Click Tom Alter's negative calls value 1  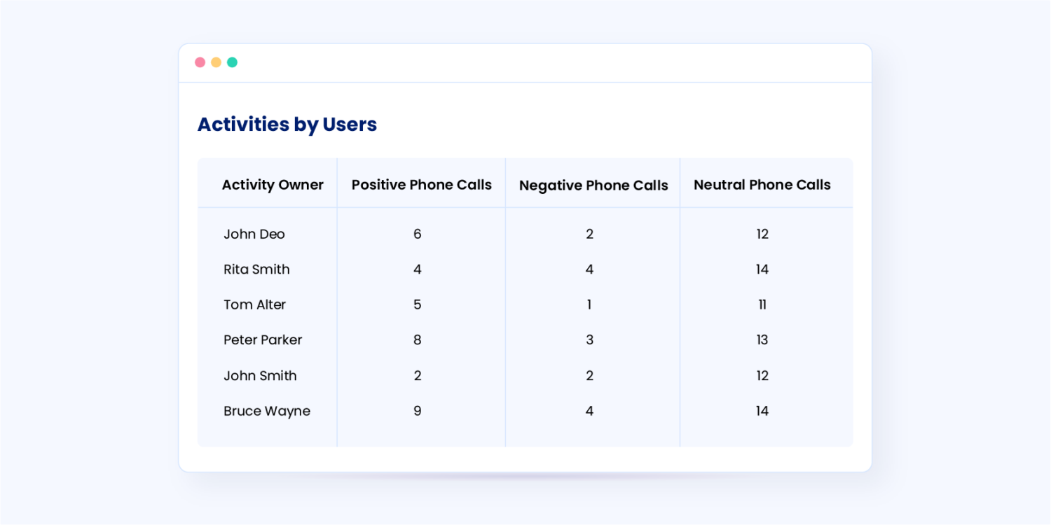pos(589,304)
